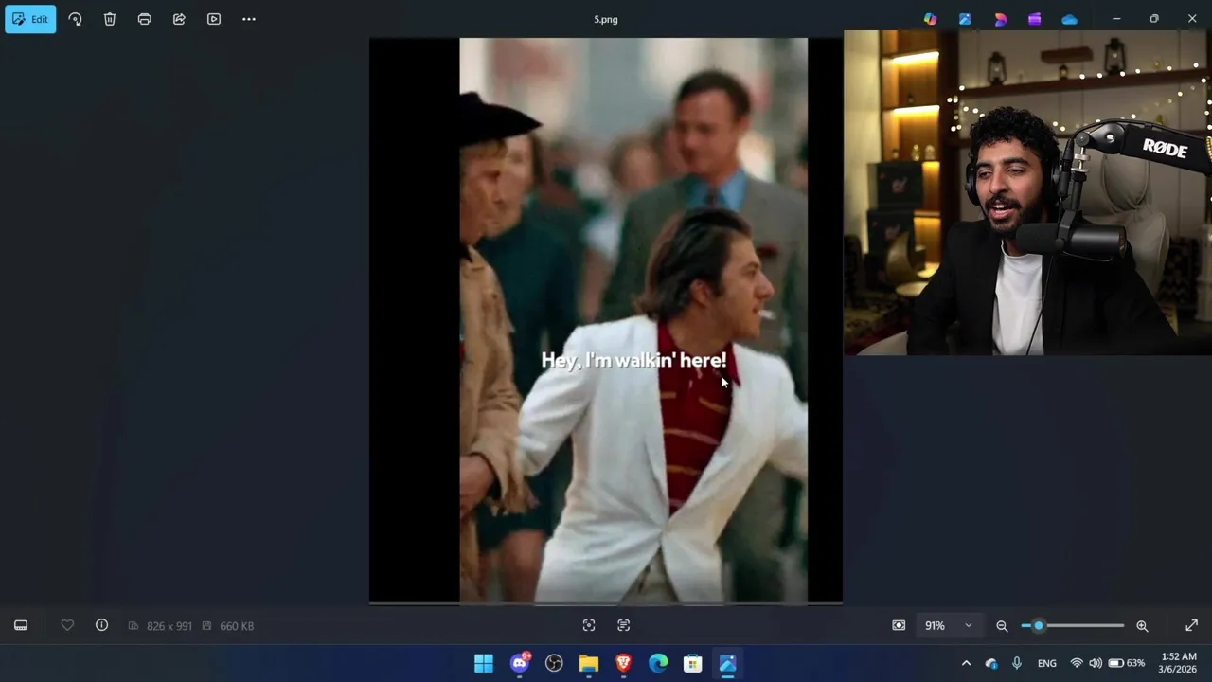Minimize the Photos window

click(x=1116, y=19)
